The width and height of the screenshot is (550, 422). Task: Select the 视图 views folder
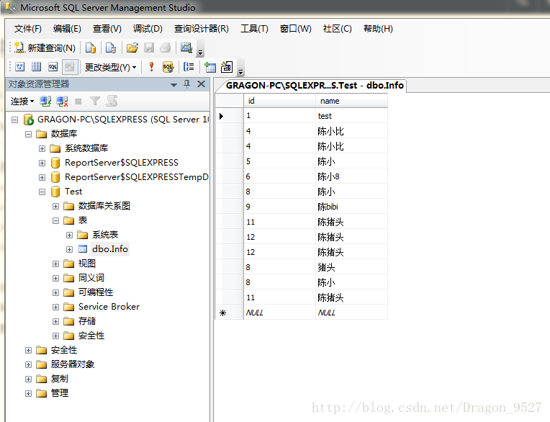tap(86, 264)
